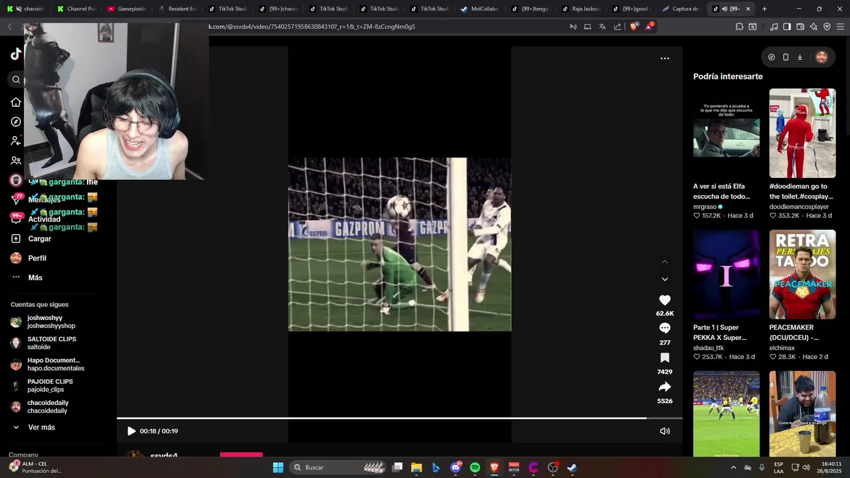
Task: Open LIVE avatar icon in sidebar
Action: 16,180
